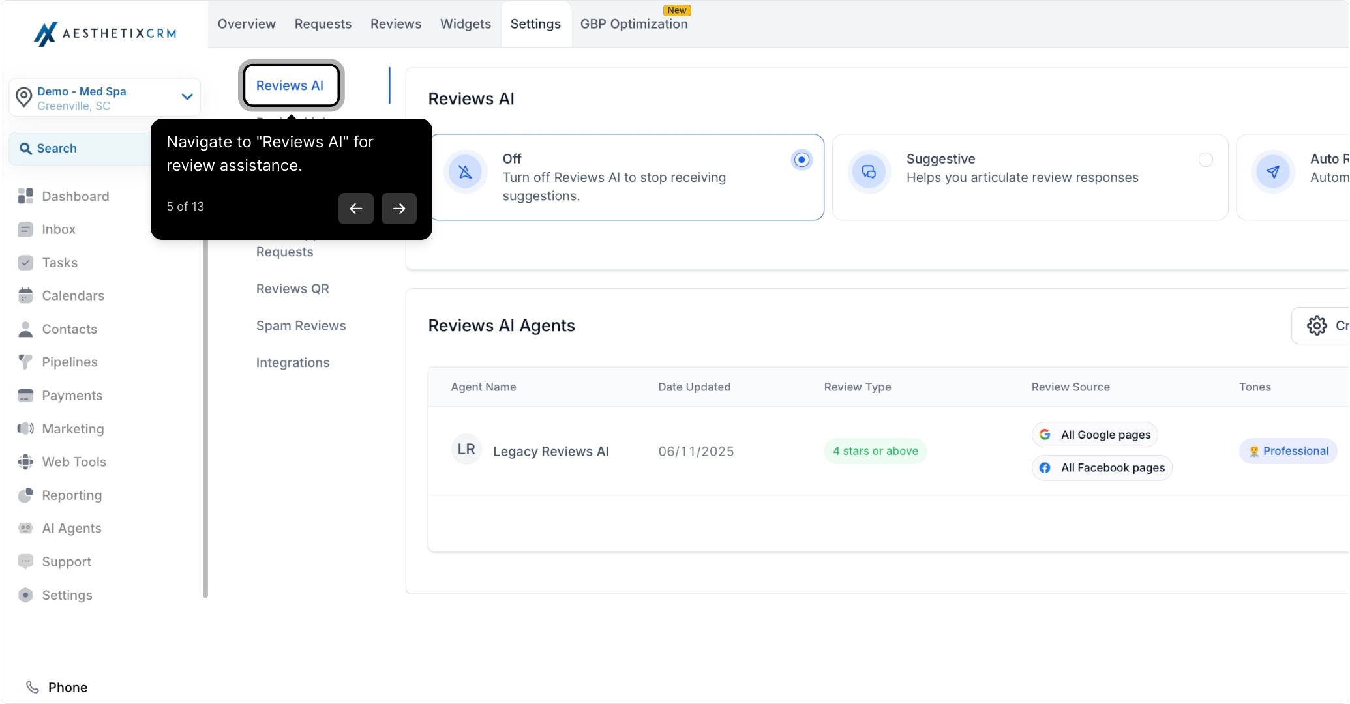Switch to the Reviews tab
The width and height of the screenshot is (1350, 704).
click(x=396, y=24)
